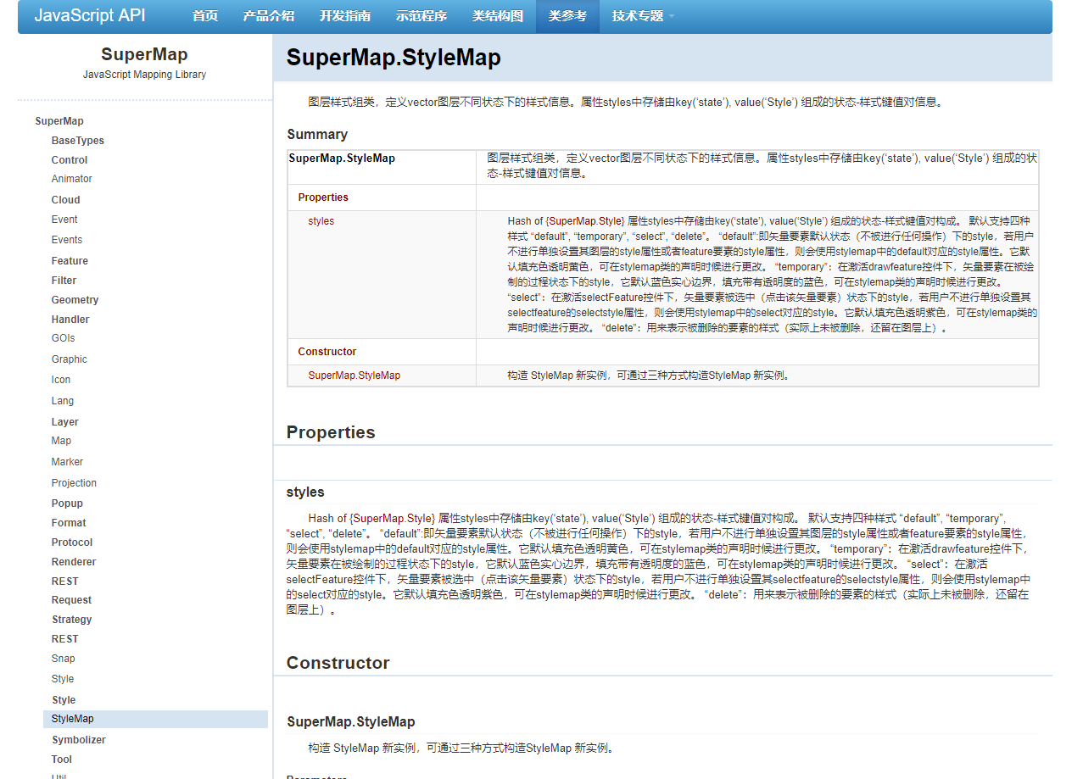Open the Graphic class entry
This screenshot has height=779, width=1083.
pyautogui.click(x=70, y=359)
